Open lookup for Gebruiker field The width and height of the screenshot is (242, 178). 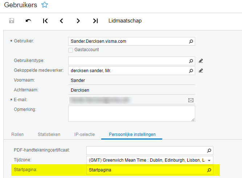pyautogui.click(x=191, y=41)
